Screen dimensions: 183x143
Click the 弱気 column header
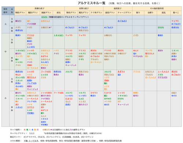coord(59,12)
